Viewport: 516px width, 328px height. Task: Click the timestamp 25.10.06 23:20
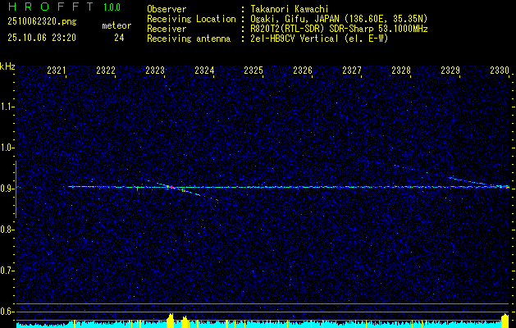pos(42,38)
